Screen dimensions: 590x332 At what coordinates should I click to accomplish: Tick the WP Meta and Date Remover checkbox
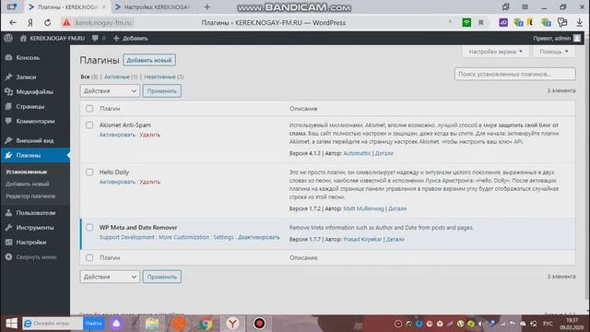(89, 228)
